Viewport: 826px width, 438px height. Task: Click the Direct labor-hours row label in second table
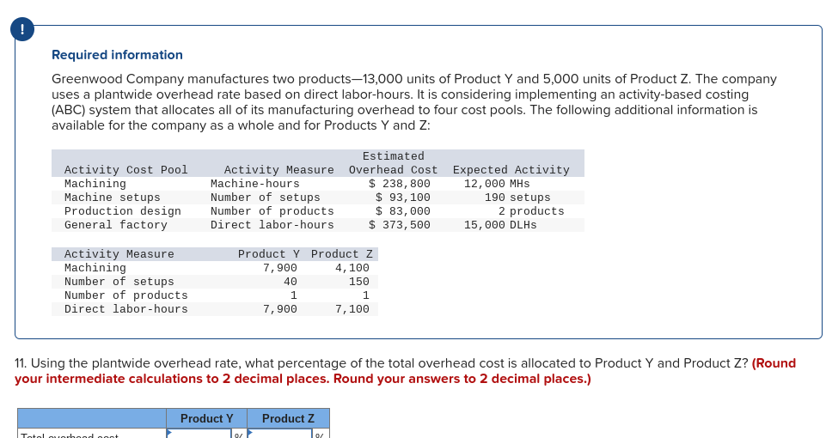125,309
